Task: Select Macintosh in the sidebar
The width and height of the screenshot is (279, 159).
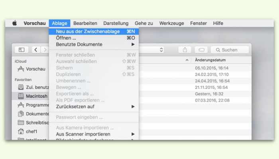Action: point(30,96)
